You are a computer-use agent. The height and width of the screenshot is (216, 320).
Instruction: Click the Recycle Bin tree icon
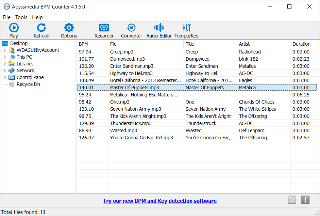pyautogui.click(x=12, y=84)
